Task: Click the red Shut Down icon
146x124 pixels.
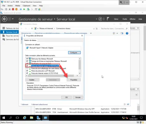Action: (x=13, y=9)
